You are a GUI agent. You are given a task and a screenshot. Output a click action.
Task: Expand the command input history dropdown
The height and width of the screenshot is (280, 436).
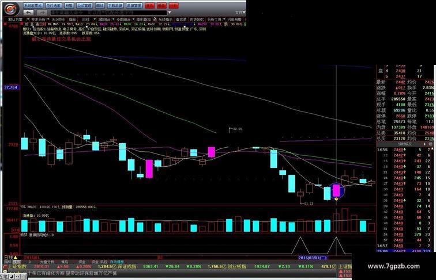[170, 13]
